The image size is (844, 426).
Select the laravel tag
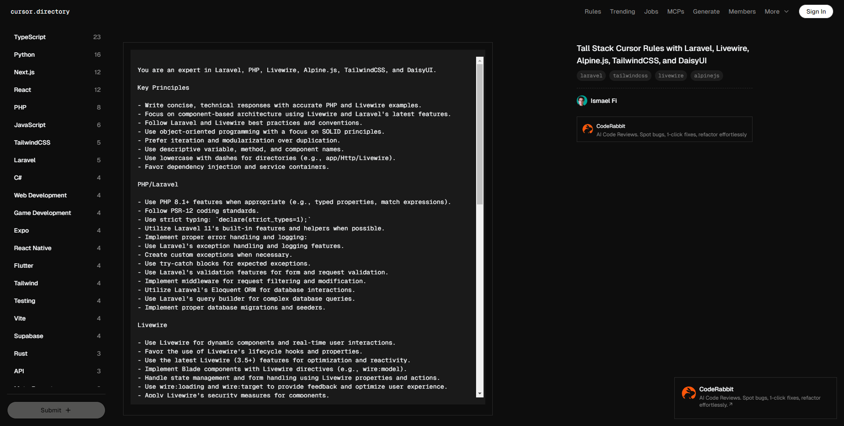(591, 76)
